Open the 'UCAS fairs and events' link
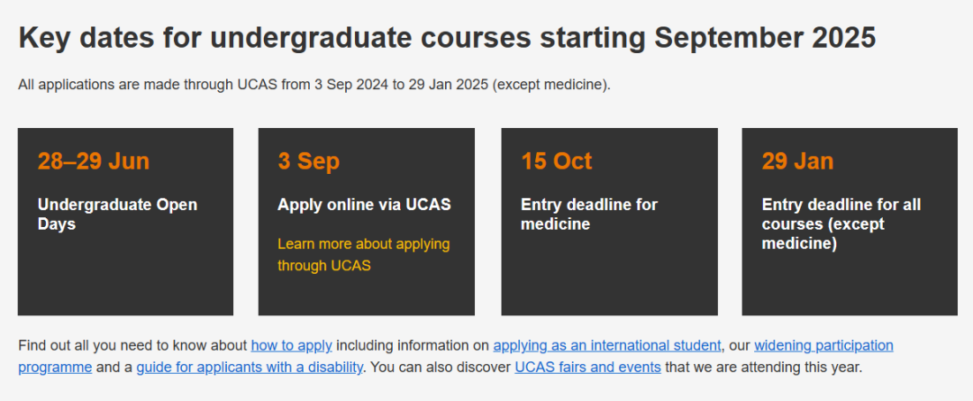The height and width of the screenshot is (401, 973). point(587,367)
